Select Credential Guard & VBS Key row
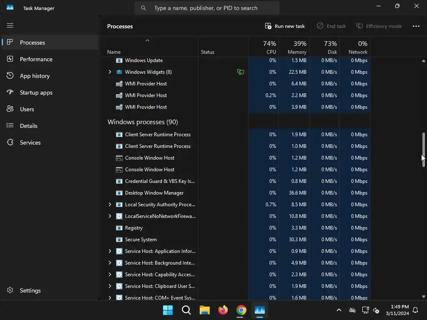The image size is (427, 320). (x=236, y=181)
